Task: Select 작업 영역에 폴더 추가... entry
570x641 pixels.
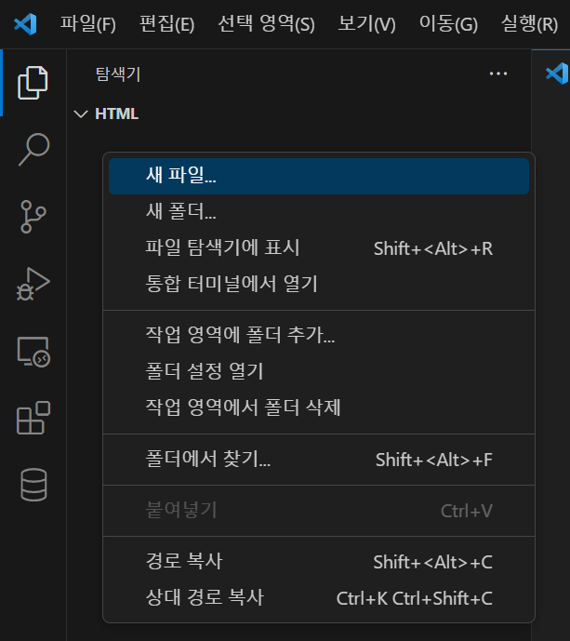Action: pos(319,335)
